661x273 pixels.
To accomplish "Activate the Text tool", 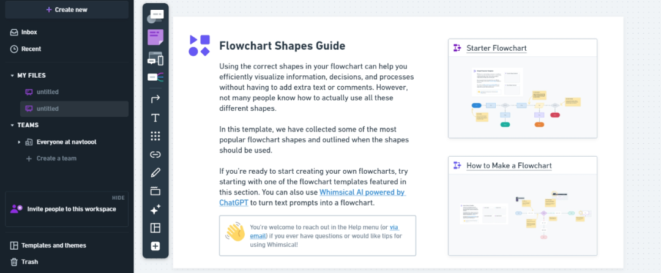I will (155, 118).
